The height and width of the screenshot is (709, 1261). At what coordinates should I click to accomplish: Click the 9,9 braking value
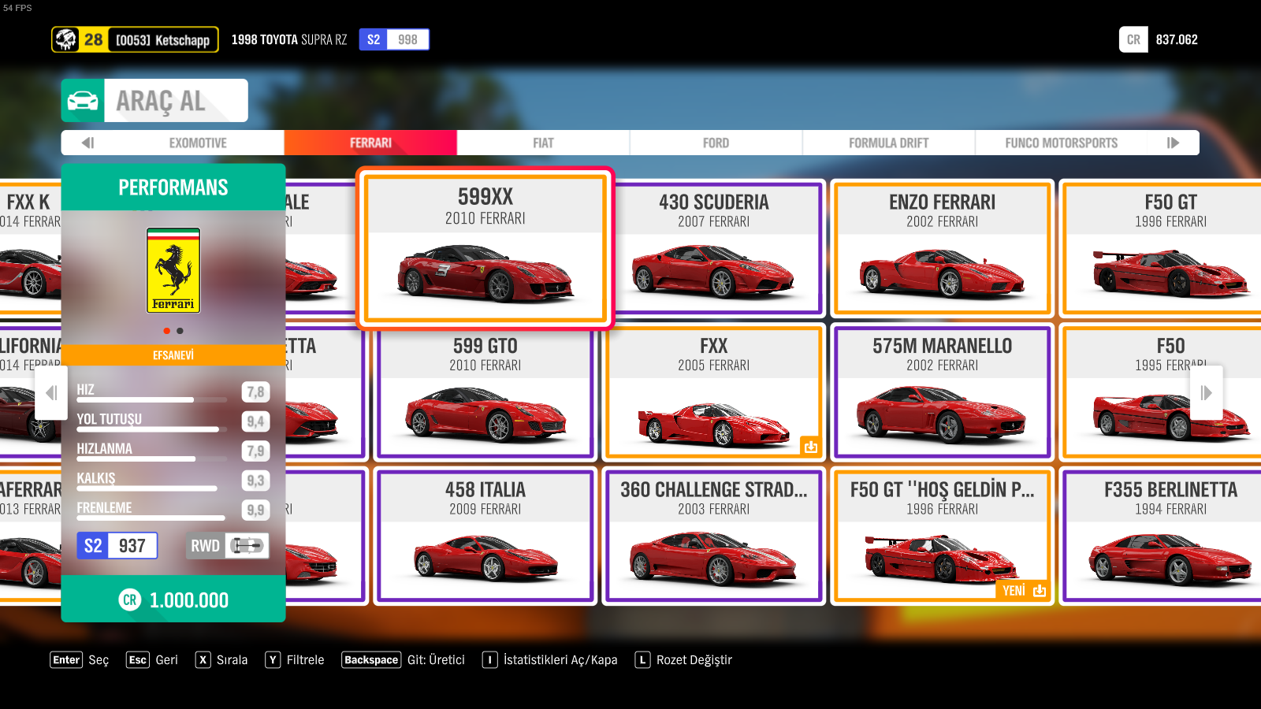[x=255, y=510]
